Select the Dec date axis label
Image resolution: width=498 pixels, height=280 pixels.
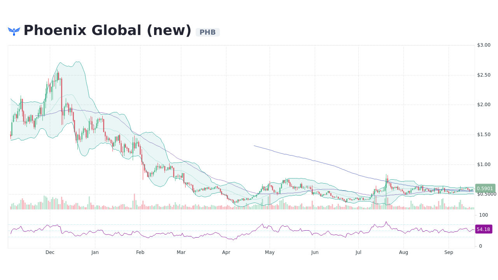pyautogui.click(x=50, y=252)
